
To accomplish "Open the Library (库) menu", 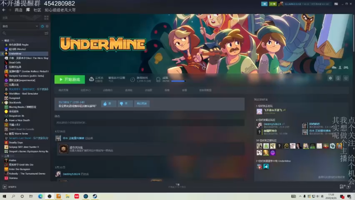I will 28,10.
